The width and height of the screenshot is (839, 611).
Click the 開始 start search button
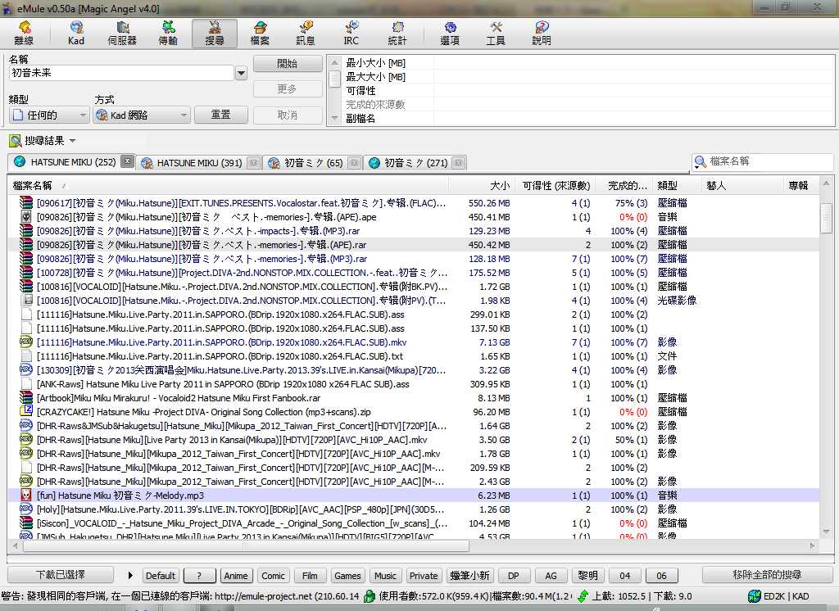point(288,64)
